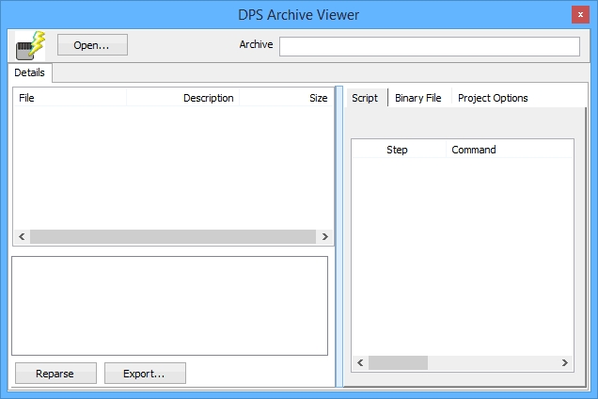This screenshot has width=598, height=399.
Task: Click the script list right scroll arrow
Action: (564, 362)
